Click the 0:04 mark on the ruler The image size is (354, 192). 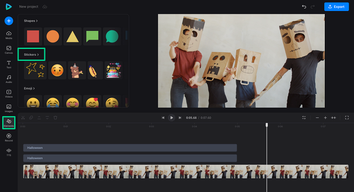194,127
